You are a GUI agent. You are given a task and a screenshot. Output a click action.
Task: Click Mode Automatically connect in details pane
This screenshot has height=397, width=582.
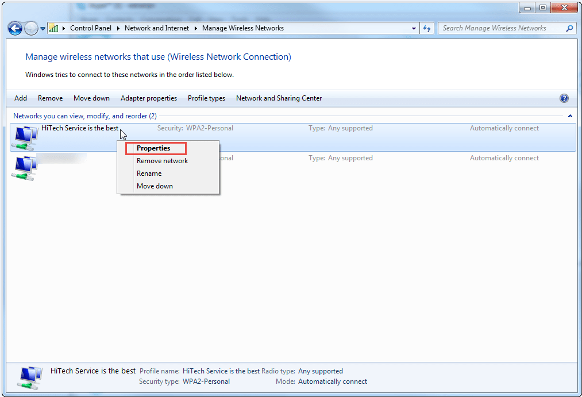pos(333,381)
